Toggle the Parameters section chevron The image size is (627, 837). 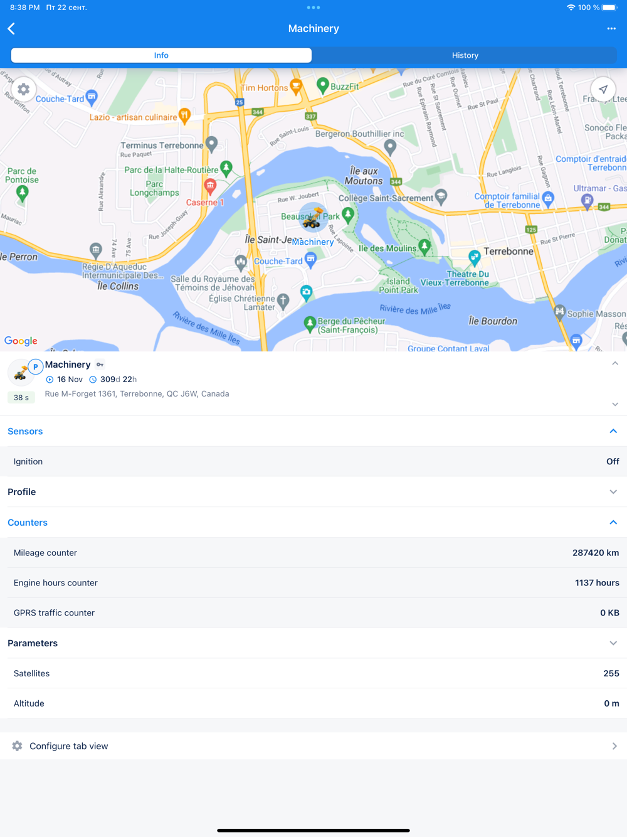613,643
